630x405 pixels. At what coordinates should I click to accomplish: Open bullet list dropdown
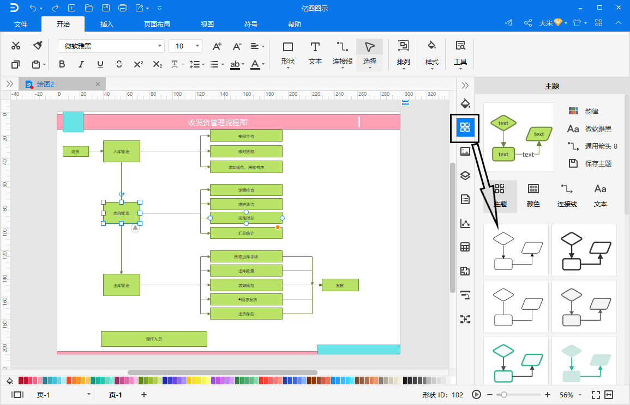217,64
